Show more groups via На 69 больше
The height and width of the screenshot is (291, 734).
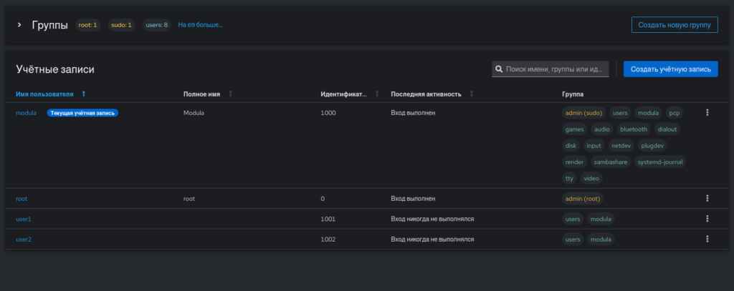click(201, 25)
